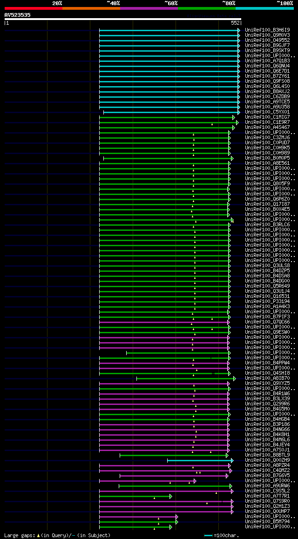Open the UniRef100_O49552 hit label

coord(267,40)
